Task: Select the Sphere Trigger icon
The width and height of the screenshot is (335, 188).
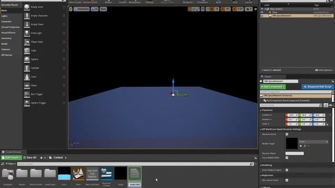Action: coord(27,103)
